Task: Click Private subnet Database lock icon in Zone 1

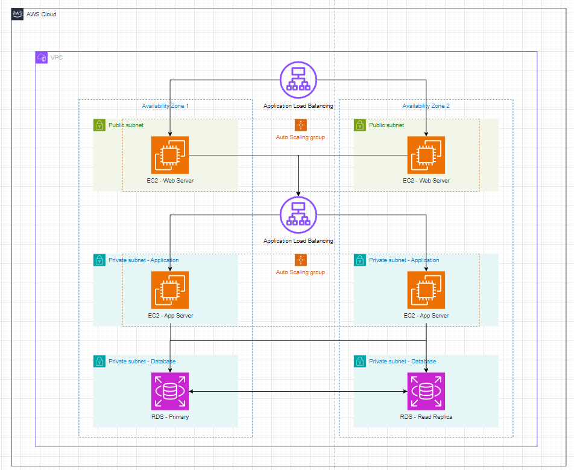Action: [99, 362]
